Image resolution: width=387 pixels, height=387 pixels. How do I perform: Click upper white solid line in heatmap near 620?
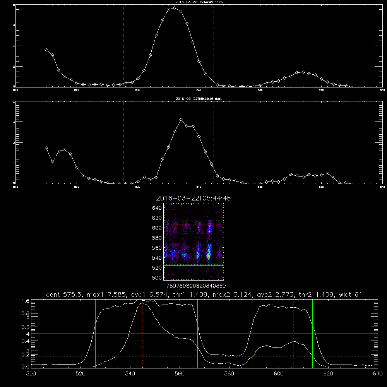(x=193, y=218)
